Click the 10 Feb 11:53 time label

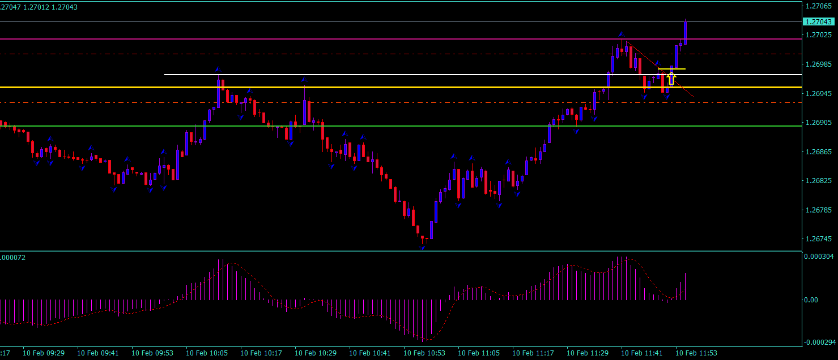(x=696, y=353)
